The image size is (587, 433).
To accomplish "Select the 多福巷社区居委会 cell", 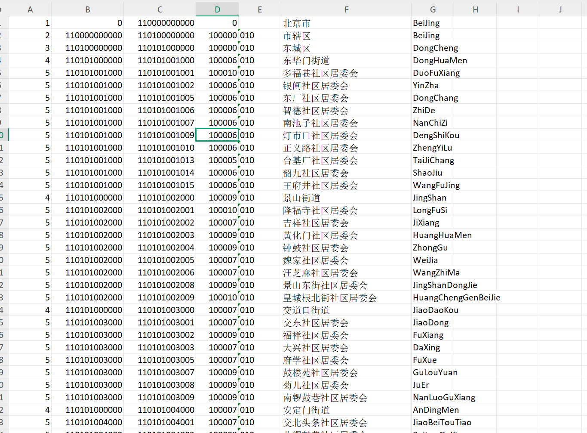I will (x=346, y=73).
